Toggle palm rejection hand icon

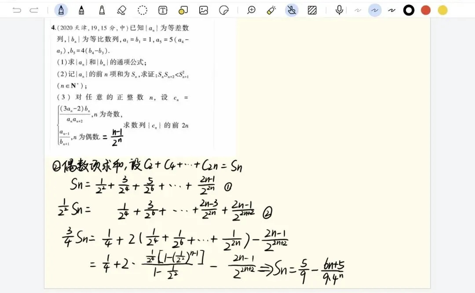(x=292, y=10)
